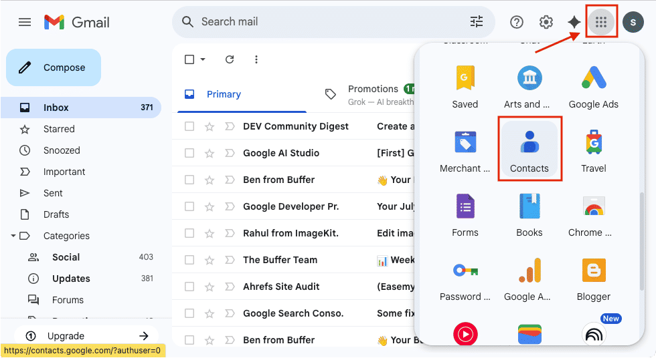The width and height of the screenshot is (656, 358).
Task: Toggle the Google apps grid icon
Action: tap(601, 21)
